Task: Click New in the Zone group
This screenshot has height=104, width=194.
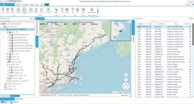Action: pyautogui.click(x=73, y=9)
